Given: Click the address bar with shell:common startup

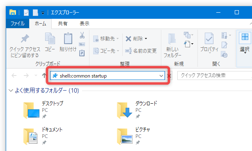Looking at the screenshot, I should (x=108, y=76).
